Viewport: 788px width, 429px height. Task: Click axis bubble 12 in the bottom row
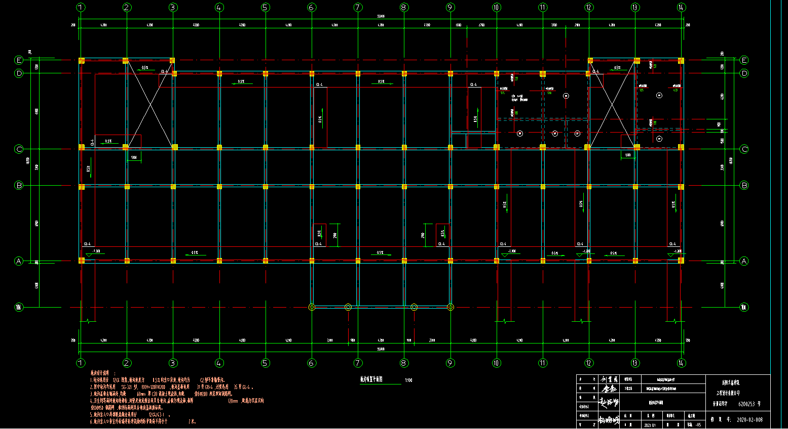[x=589, y=363]
